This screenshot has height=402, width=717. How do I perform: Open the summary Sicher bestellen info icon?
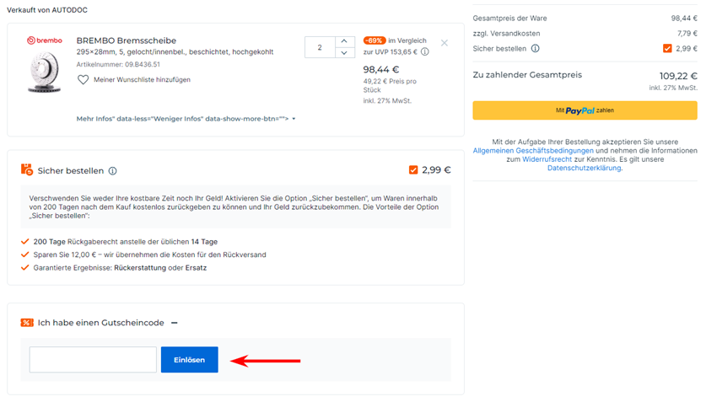[535, 48]
